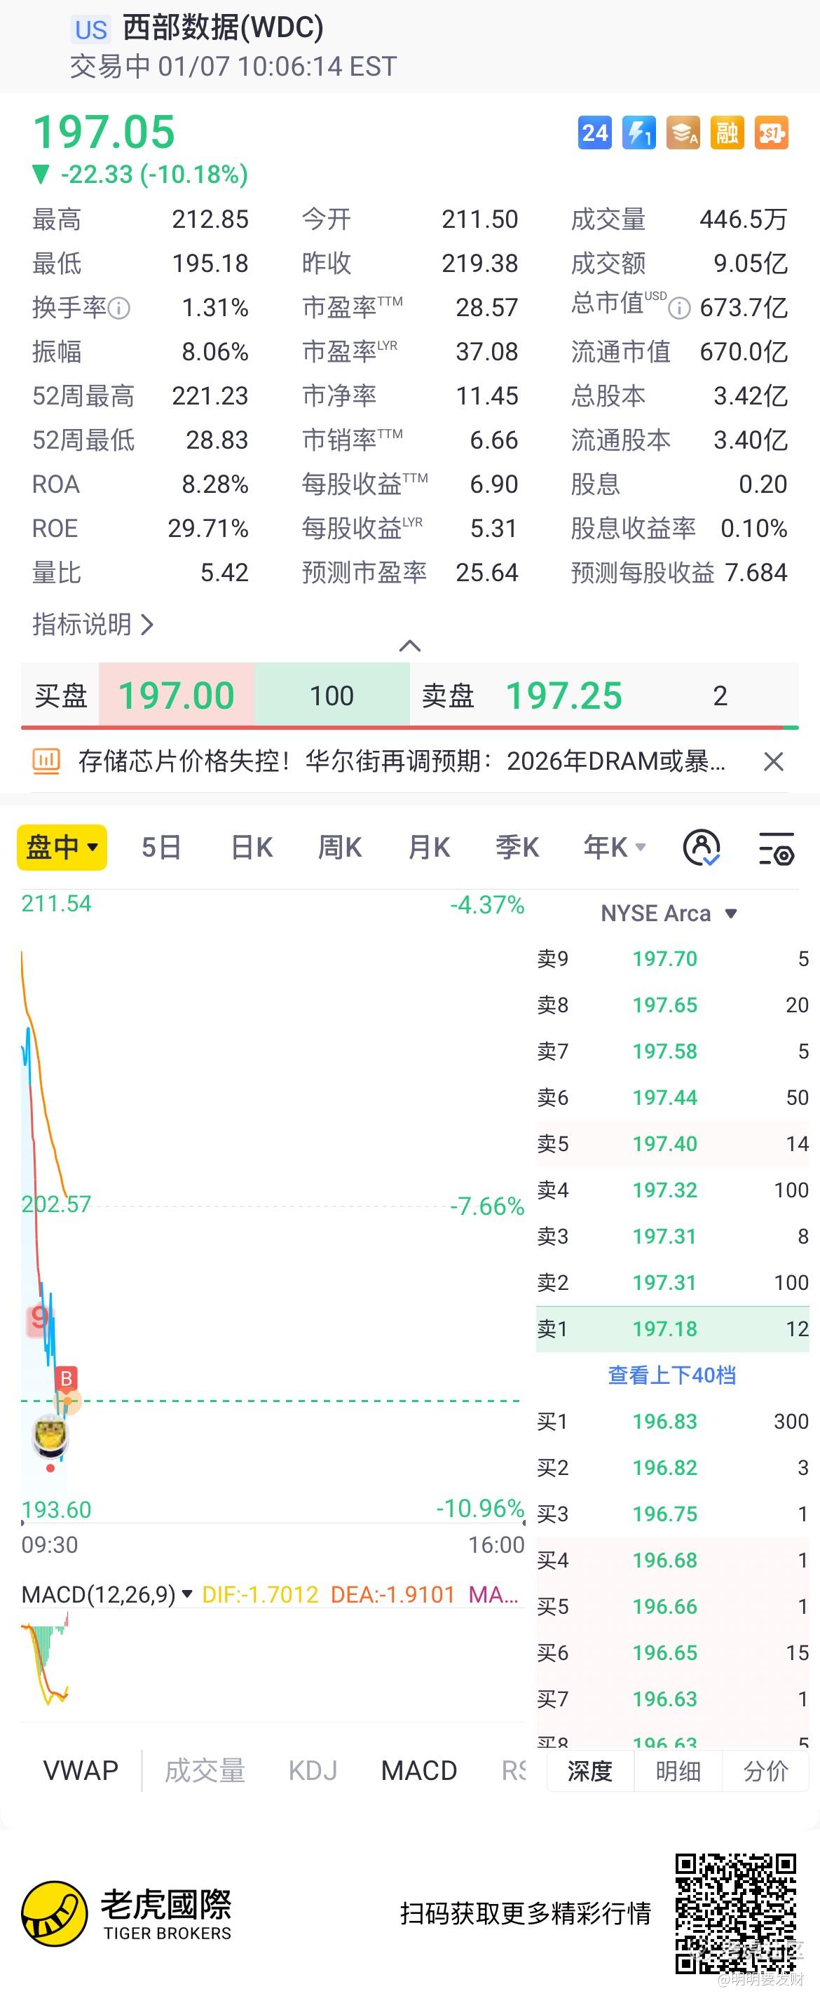This screenshot has width=820, height=1998.
Task: Switch to 月K chart tab
Action: pos(429,847)
